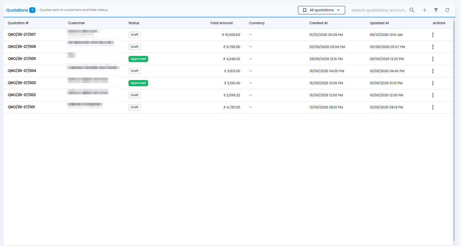Open the filter funnel icon
461x246 pixels.
(436, 10)
